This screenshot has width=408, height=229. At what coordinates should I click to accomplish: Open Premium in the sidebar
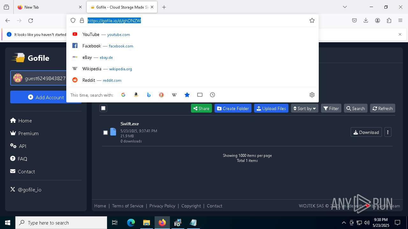coord(25,133)
